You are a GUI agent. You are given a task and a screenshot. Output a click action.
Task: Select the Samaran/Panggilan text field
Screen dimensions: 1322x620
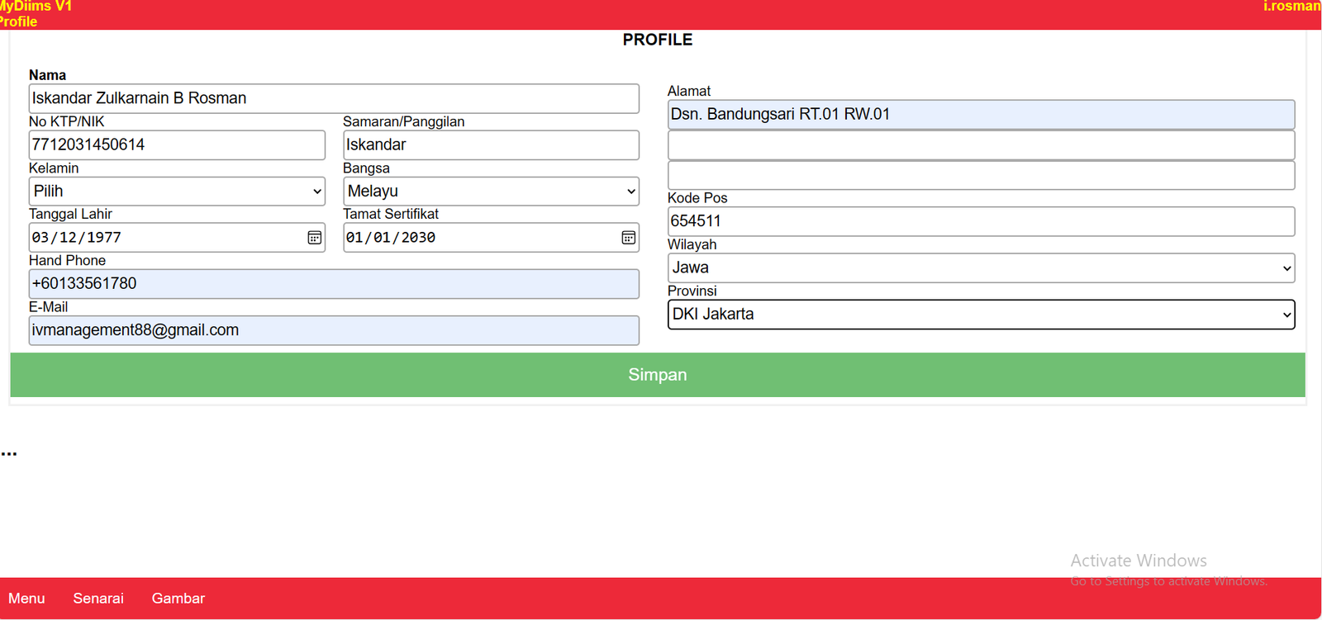point(491,145)
